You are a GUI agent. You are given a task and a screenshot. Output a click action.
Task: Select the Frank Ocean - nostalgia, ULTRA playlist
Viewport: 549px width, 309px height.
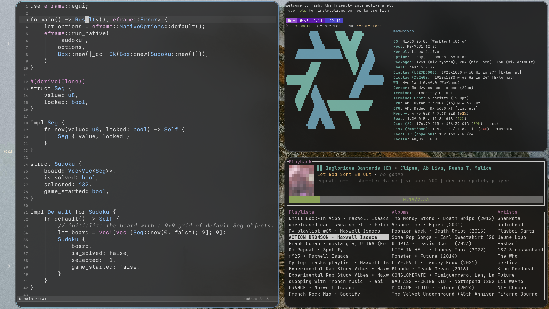tap(338, 243)
